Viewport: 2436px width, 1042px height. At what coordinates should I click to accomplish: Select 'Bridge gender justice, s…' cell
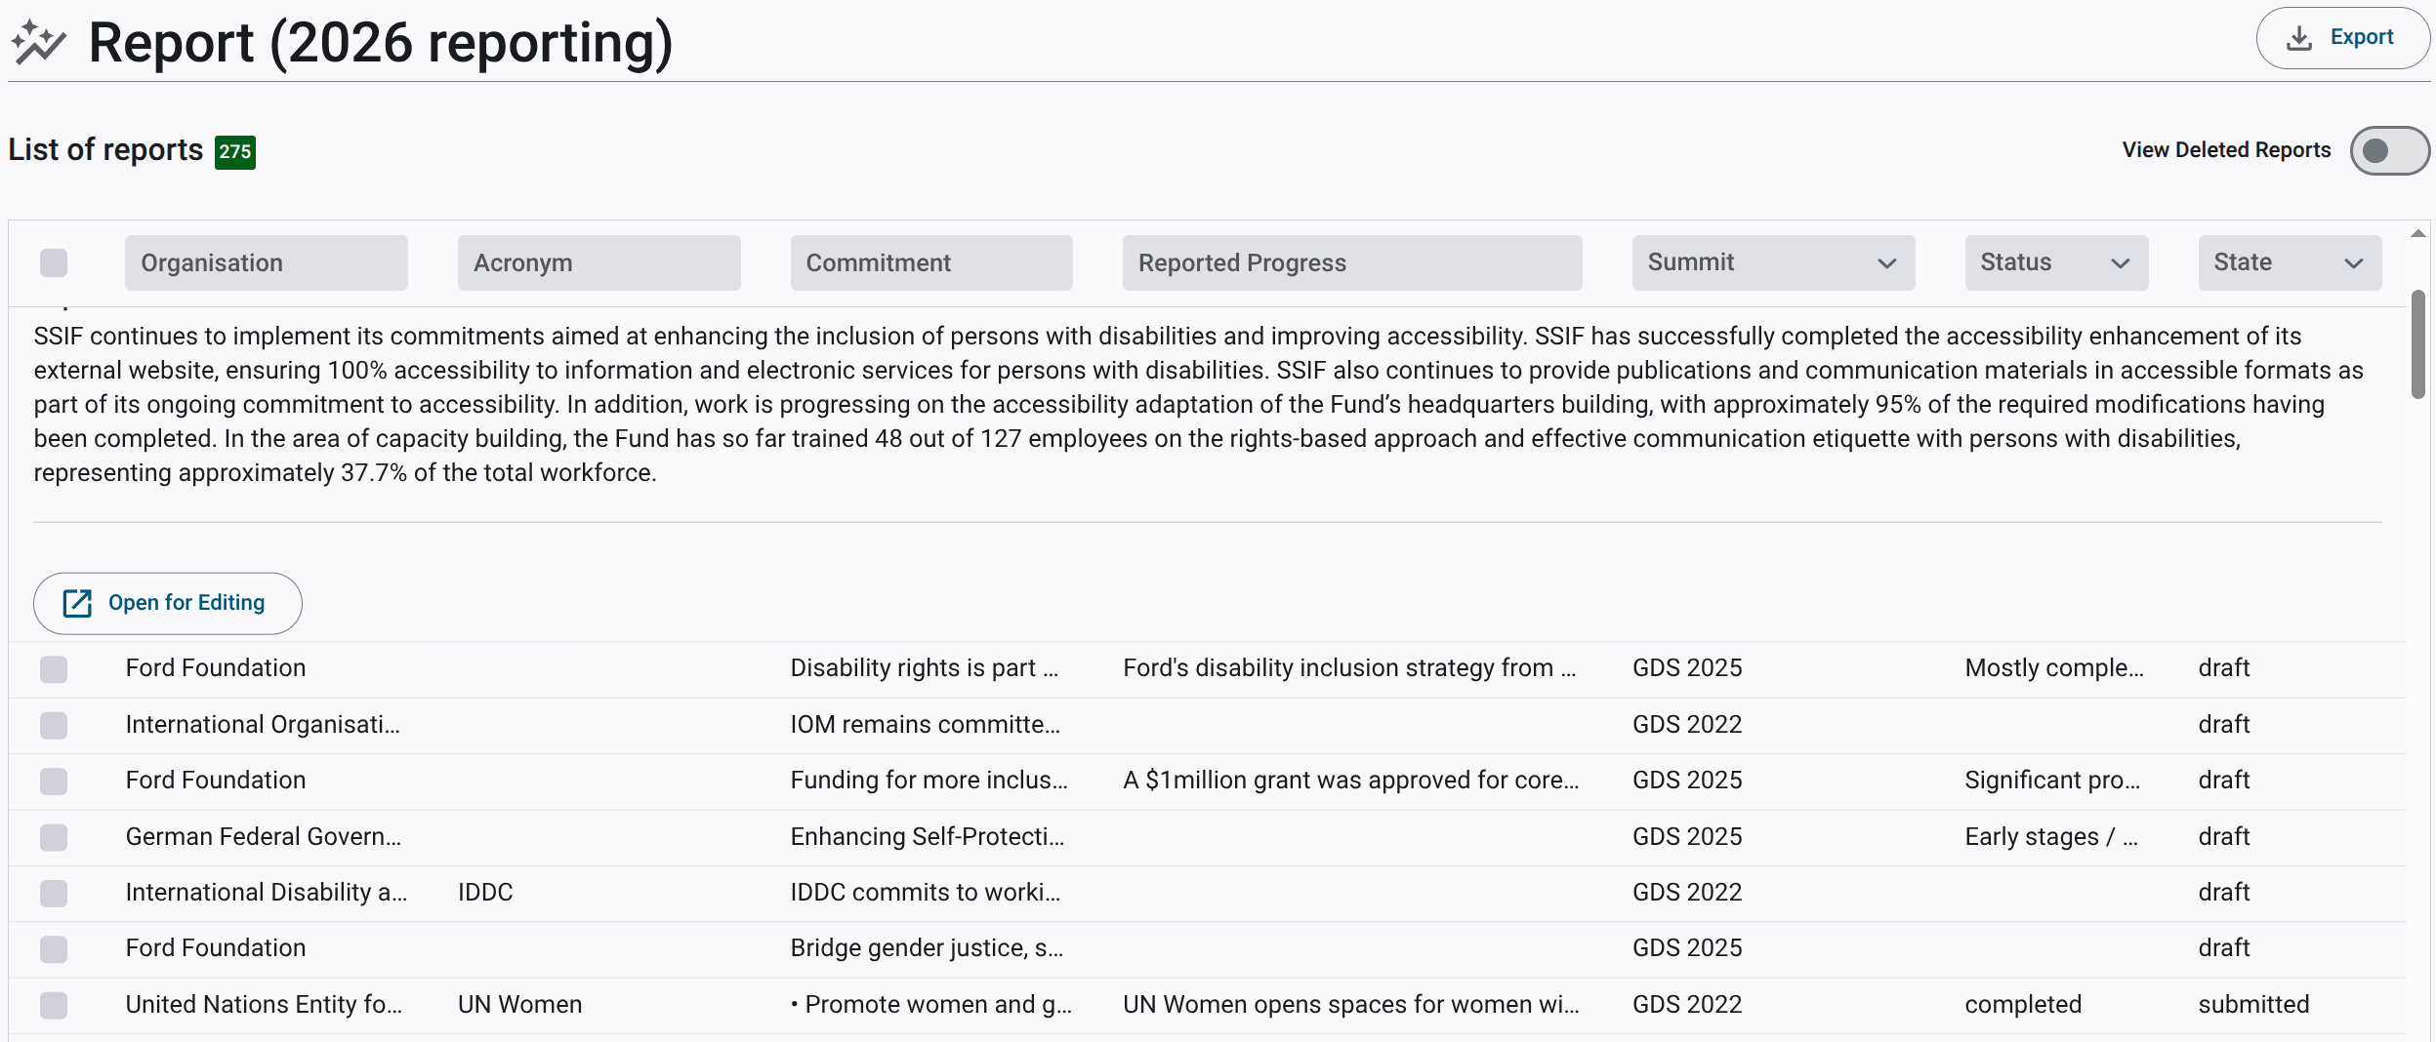[927, 948]
